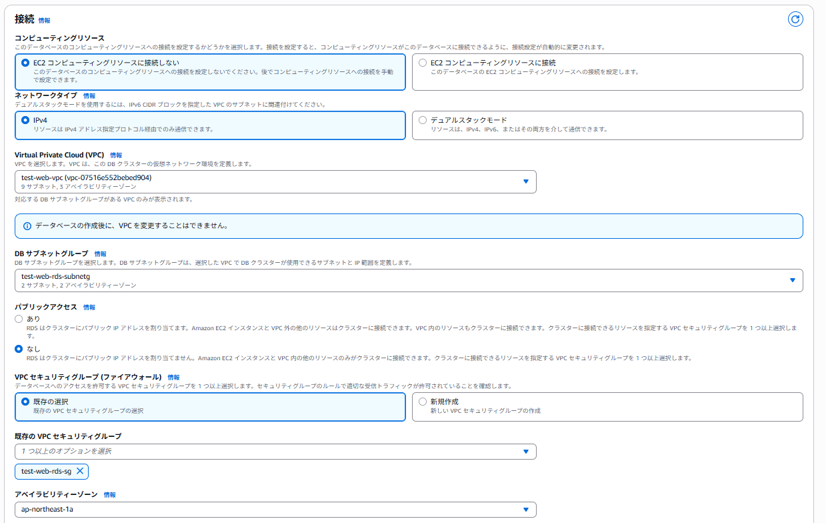Open the test-web-vpc VPC dropdown
826x523 pixels.
click(275, 182)
